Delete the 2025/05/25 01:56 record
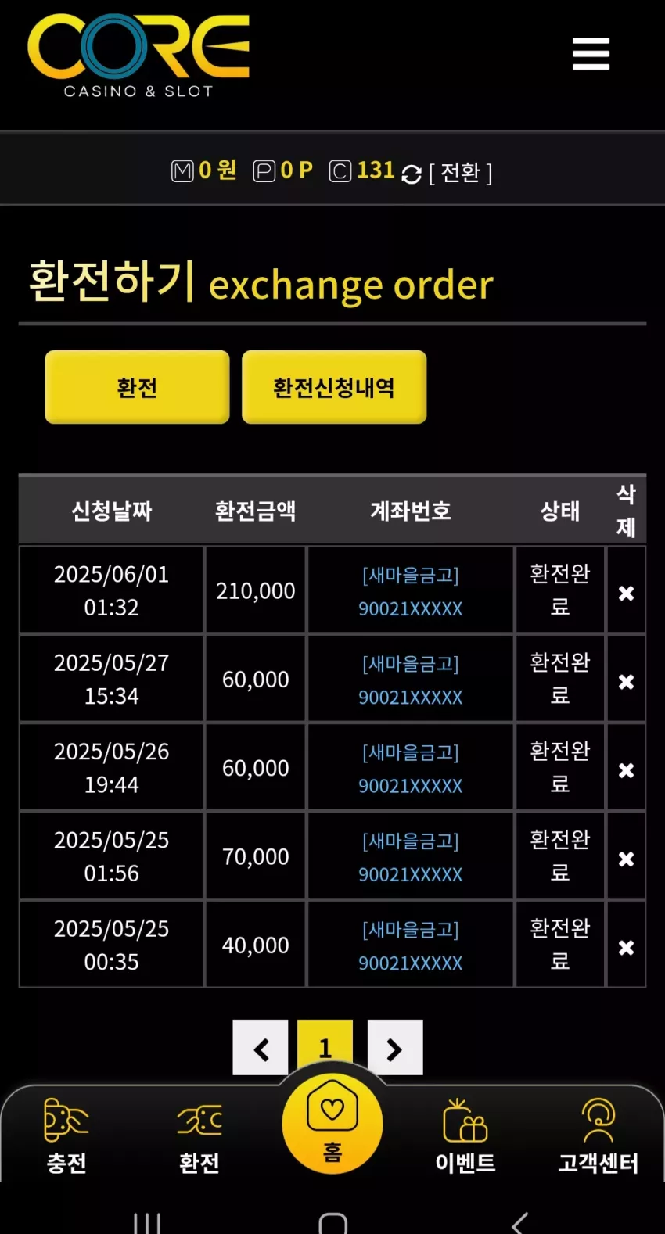Screen dimensions: 665x1234 [x=626, y=859]
